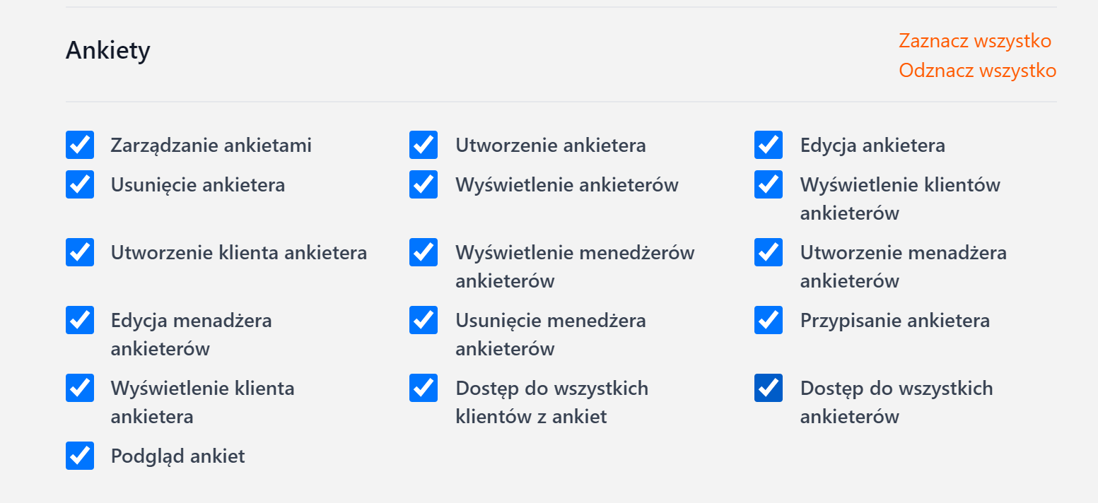Disable 'Usunięcie menedżera ankieterów' checkbox

pos(424,320)
